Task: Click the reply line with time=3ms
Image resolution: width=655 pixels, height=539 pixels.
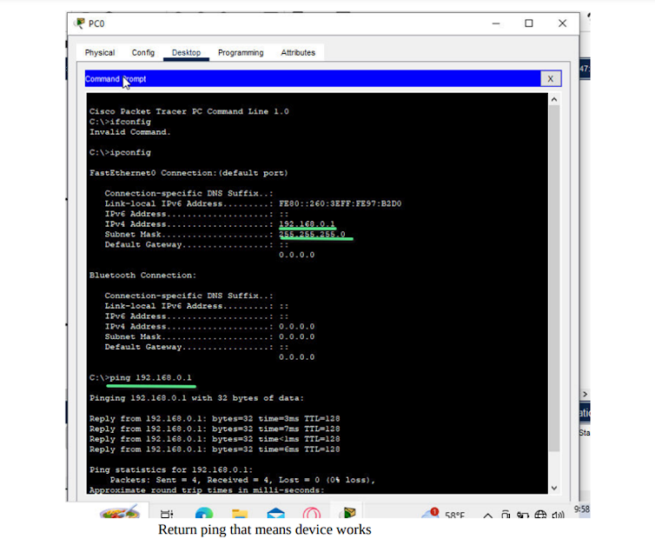Action: point(215,418)
